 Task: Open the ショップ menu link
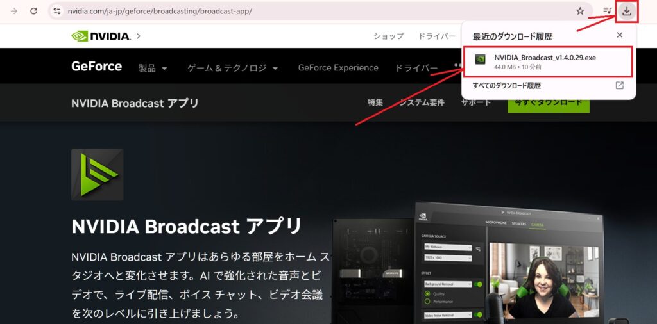(x=388, y=36)
